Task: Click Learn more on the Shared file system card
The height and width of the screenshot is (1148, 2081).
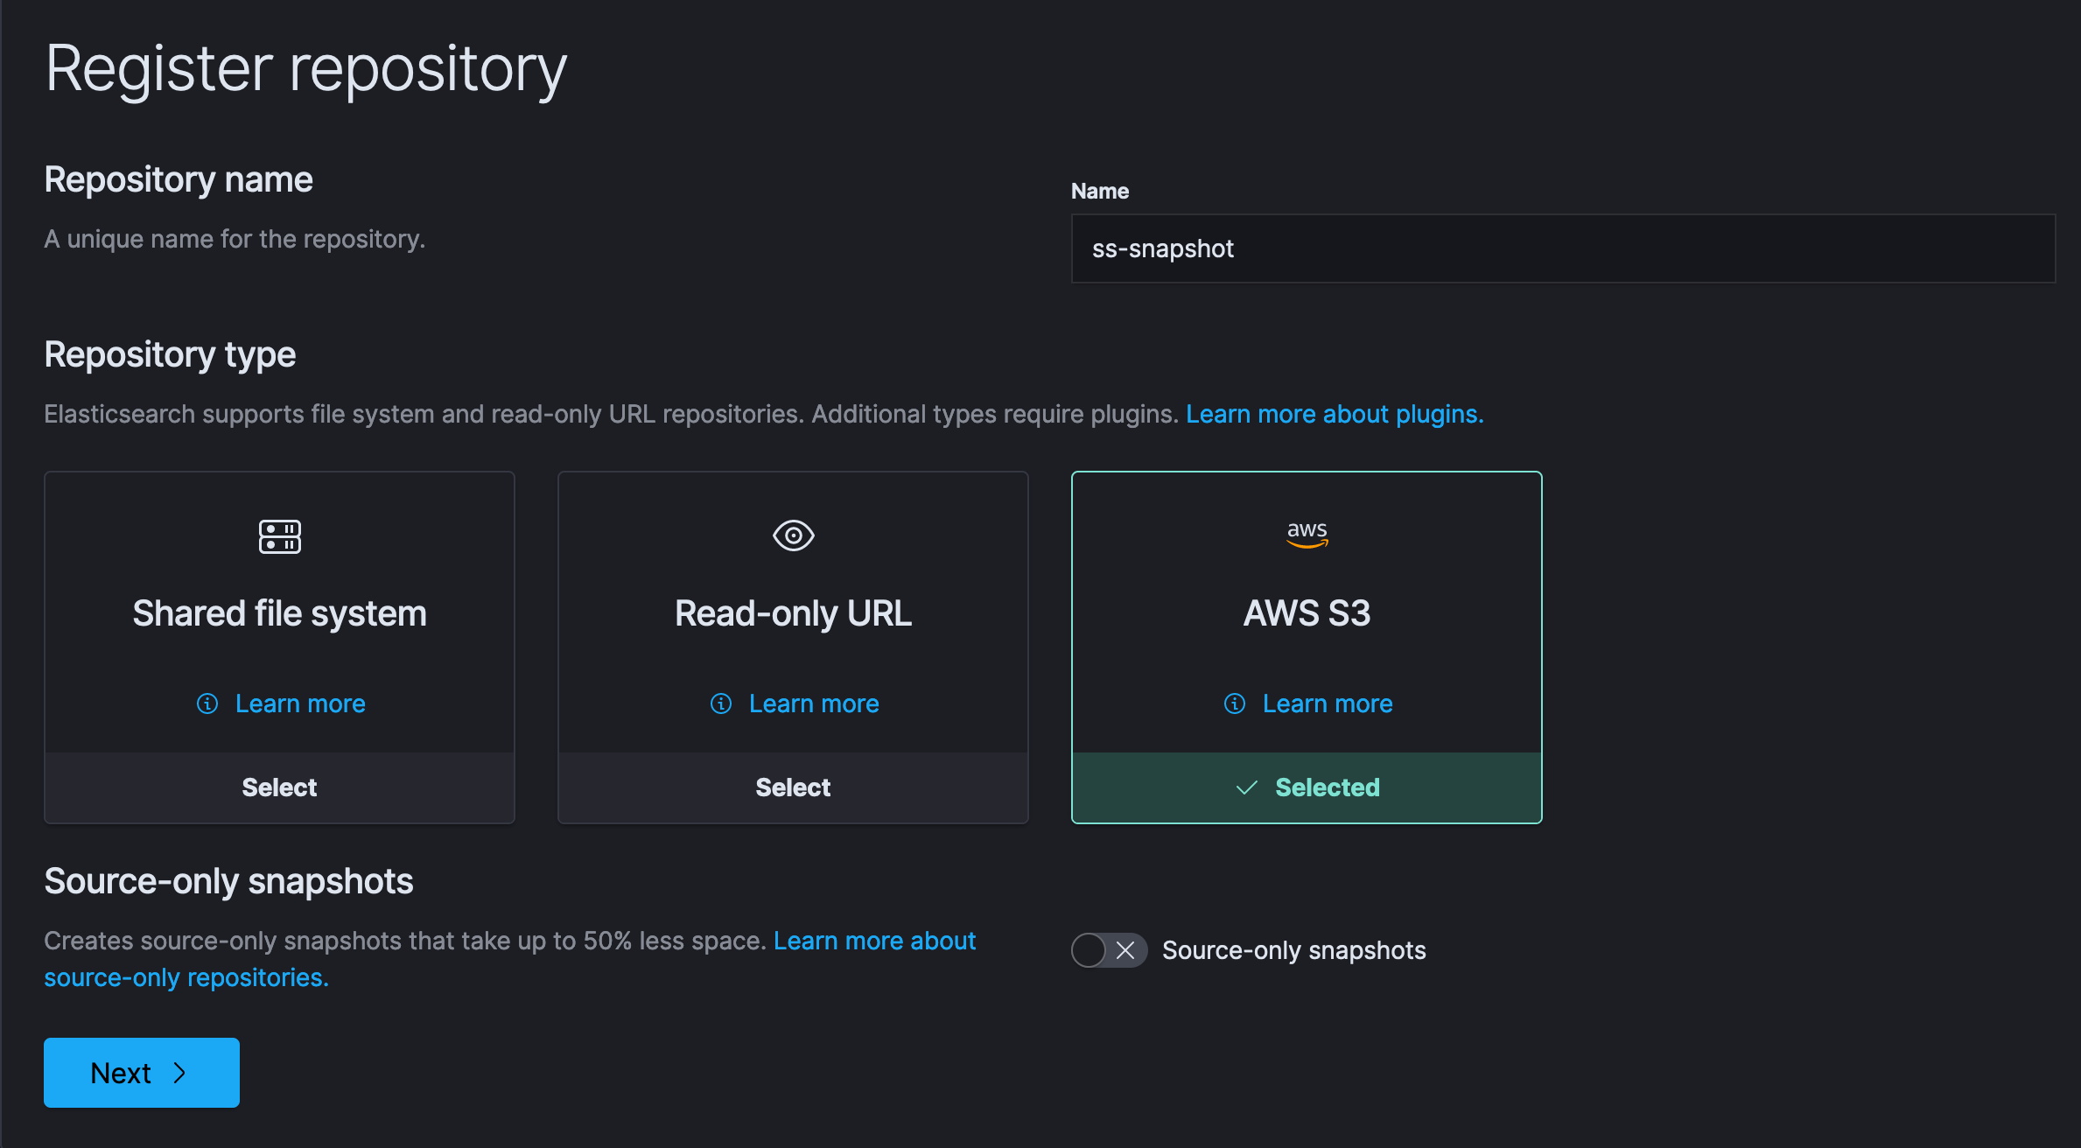Action: click(x=300, y=703)
